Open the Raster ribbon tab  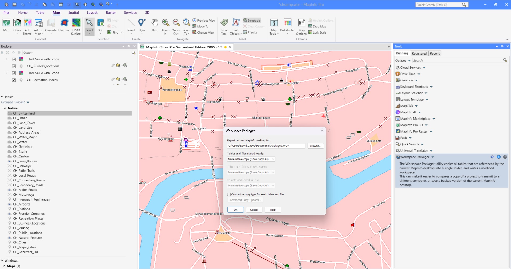[111, 13]
